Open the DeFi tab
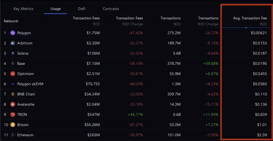Viewport: 273px width, 141px height. coord(82,9)
